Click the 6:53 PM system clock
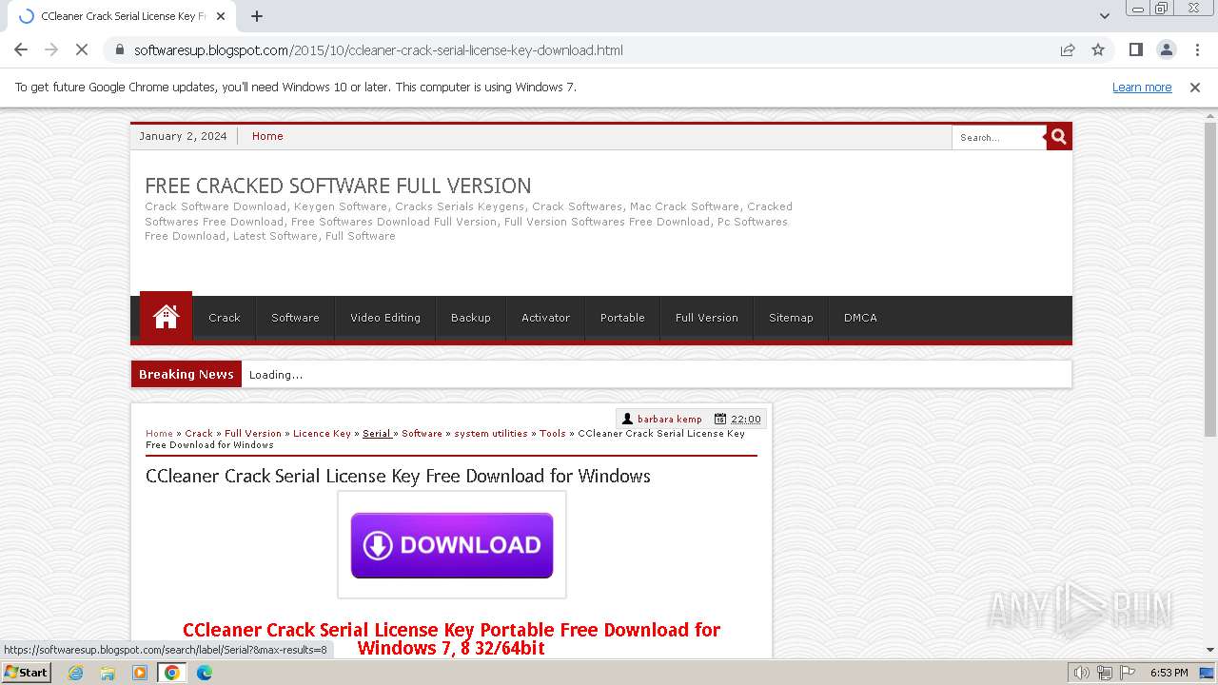Image resolution: width=1218 pixels, height=685 pixels. point(1169,673)
